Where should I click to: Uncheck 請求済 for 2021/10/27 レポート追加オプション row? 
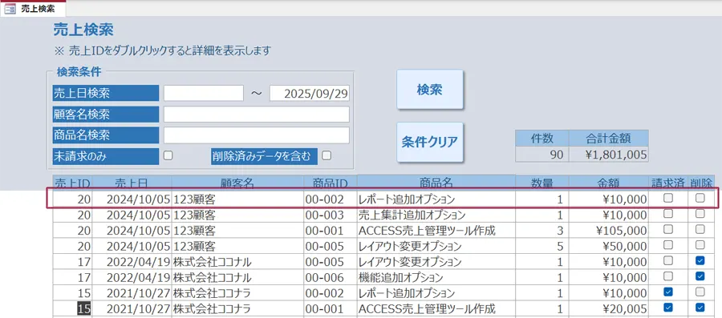667,292
